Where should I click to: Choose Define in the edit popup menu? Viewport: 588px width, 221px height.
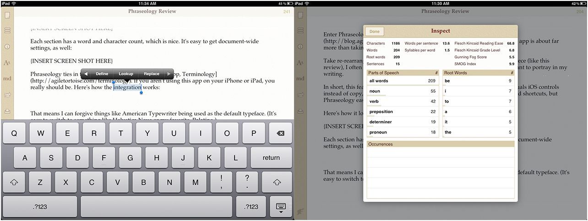[102, 74]
